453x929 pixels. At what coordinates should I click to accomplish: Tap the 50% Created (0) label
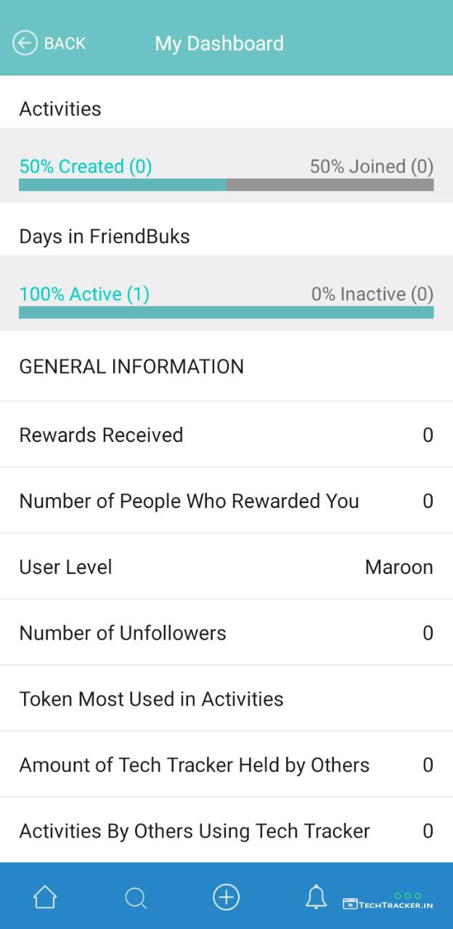[x=86, y=166]
